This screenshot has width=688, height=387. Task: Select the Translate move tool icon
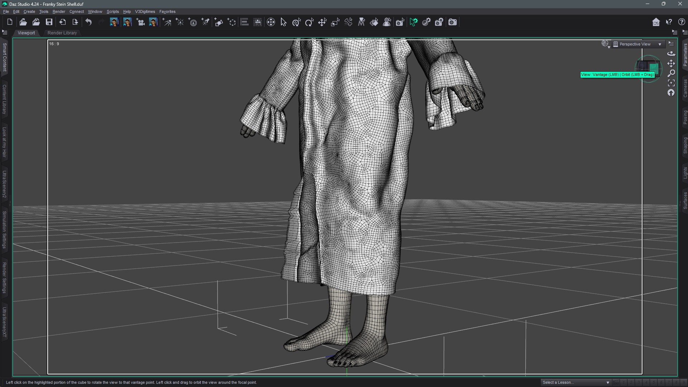pos(322,22)
